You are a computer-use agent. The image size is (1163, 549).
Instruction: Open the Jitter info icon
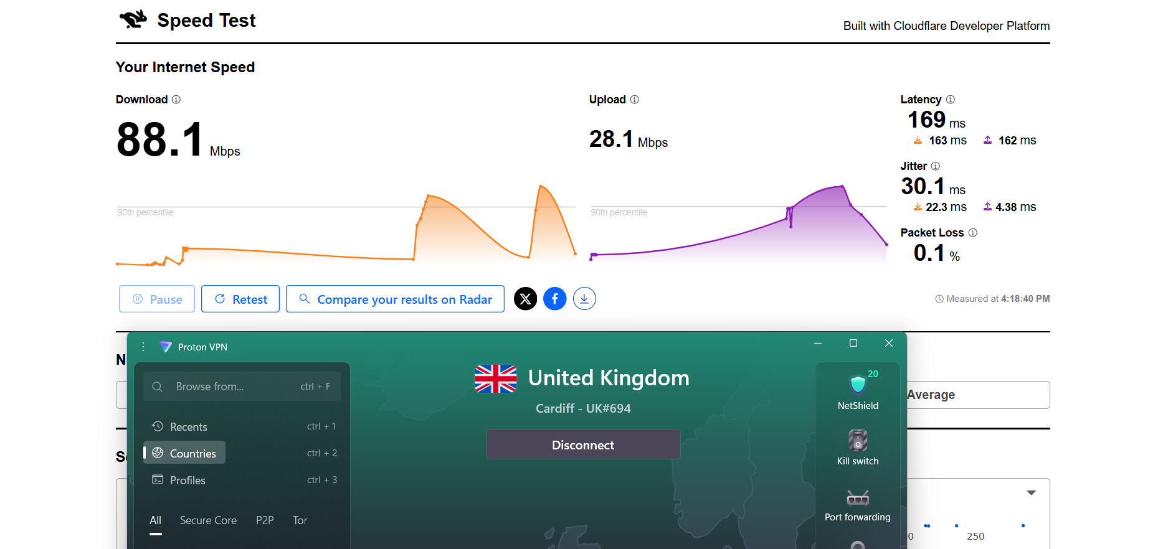click(x=936, y=166)
